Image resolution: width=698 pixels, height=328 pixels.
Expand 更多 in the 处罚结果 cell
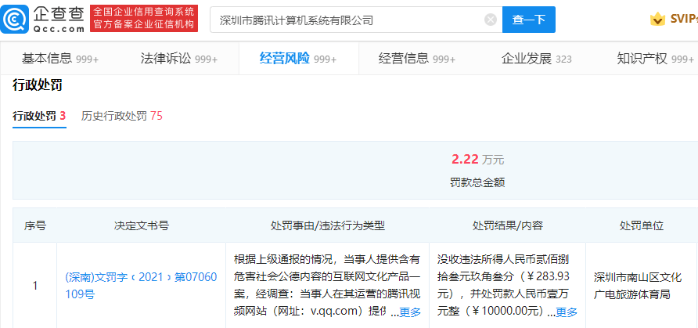(567, 312)
